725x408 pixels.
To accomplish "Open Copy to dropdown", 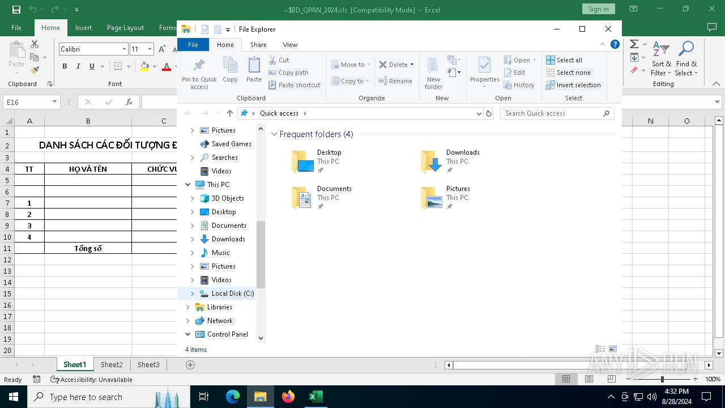I will pyautogui.click(x=351, y=81).
